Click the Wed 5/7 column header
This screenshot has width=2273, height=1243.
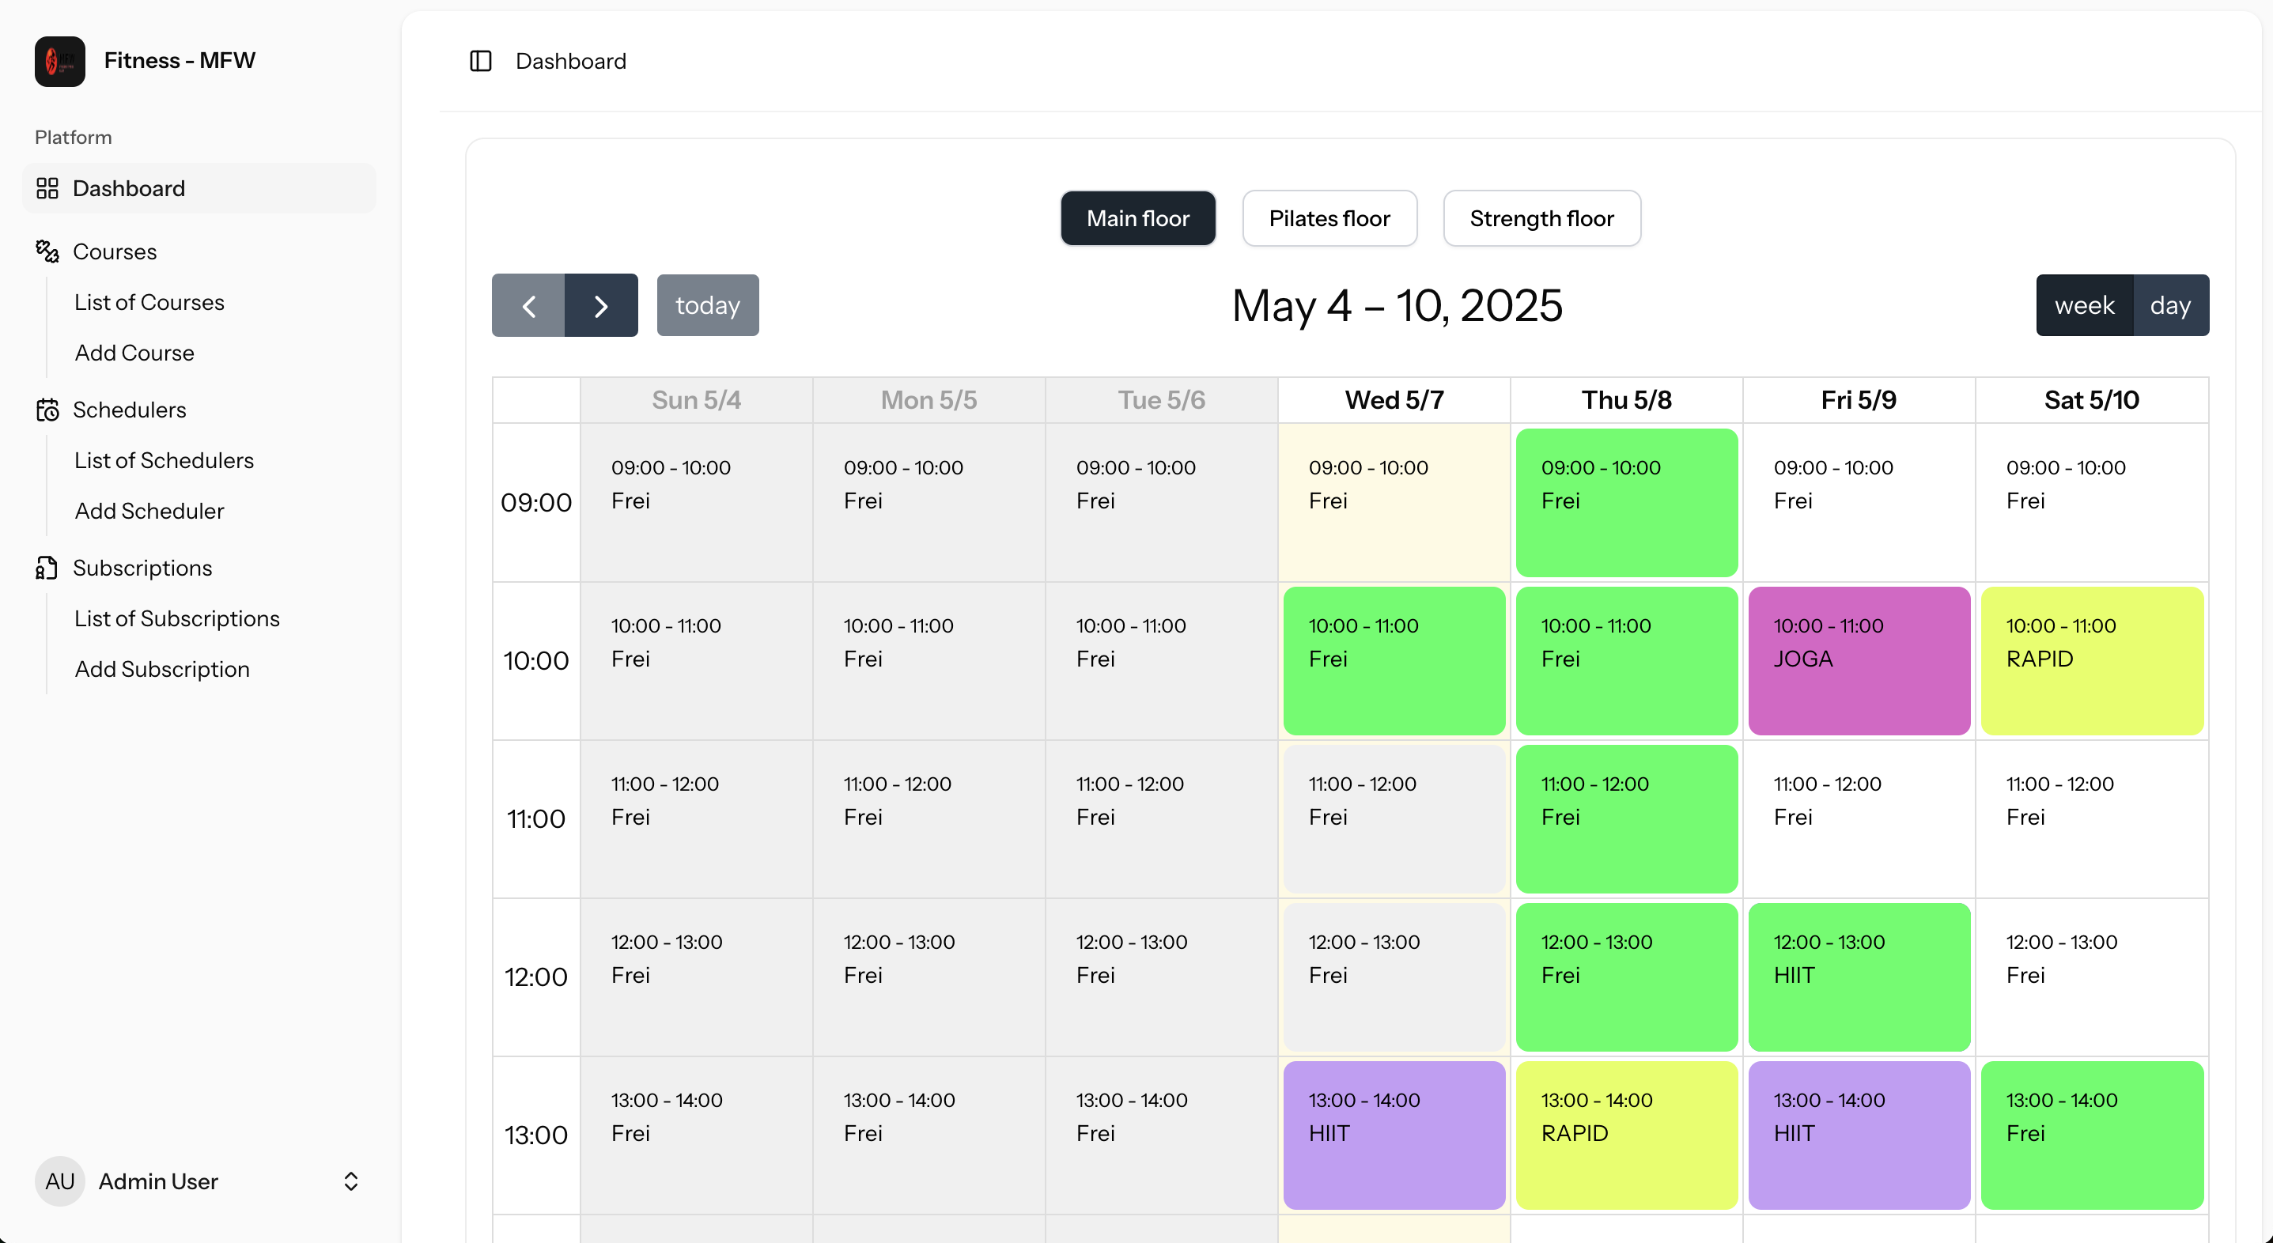(x=1394, y=399)
